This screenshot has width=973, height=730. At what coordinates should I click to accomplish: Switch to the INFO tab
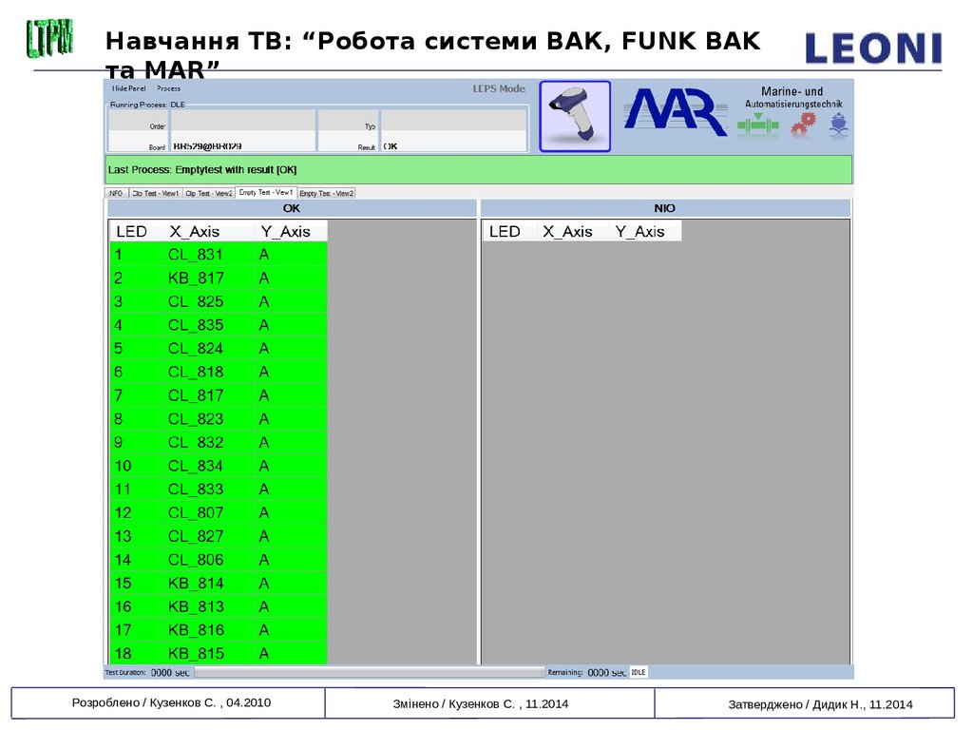click(x=116, y=193)
